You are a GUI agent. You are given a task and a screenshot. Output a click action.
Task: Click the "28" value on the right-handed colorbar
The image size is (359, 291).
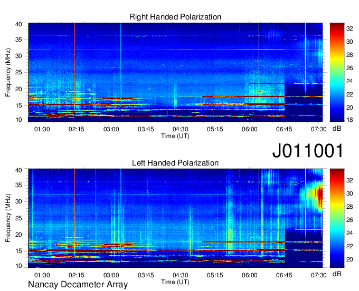tap(349, 55)
